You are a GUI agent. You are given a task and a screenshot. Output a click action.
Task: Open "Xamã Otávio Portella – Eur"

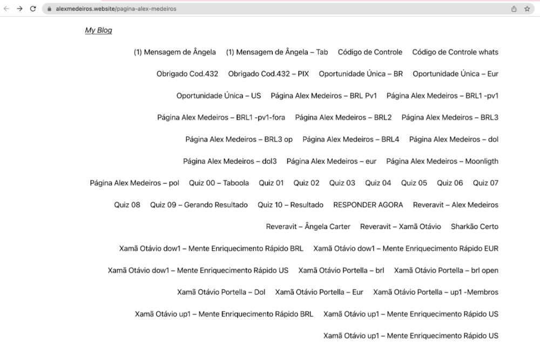319,292
